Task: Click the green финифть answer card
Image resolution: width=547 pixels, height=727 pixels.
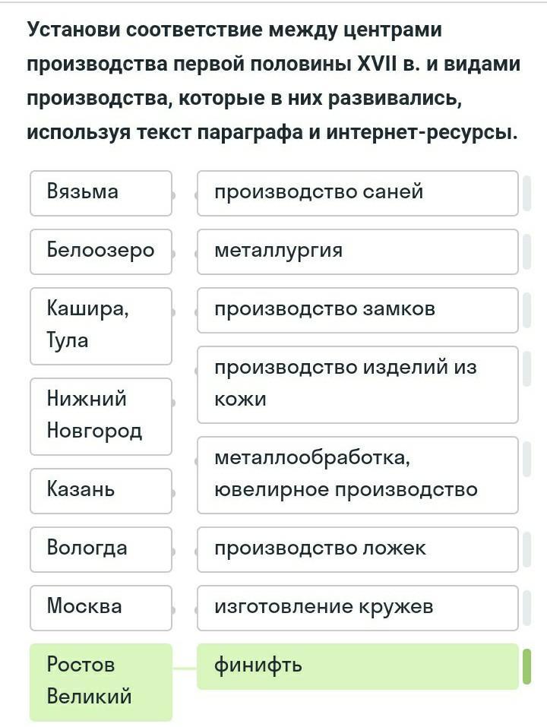Action: pyautogui.click(x=357, y=666)
